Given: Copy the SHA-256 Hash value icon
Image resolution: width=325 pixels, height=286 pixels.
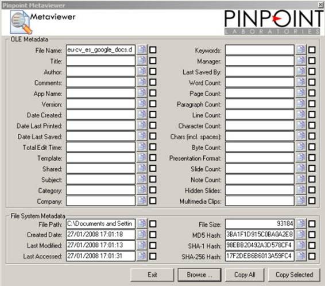Looking at the screenshot, I should coord(301,256).
